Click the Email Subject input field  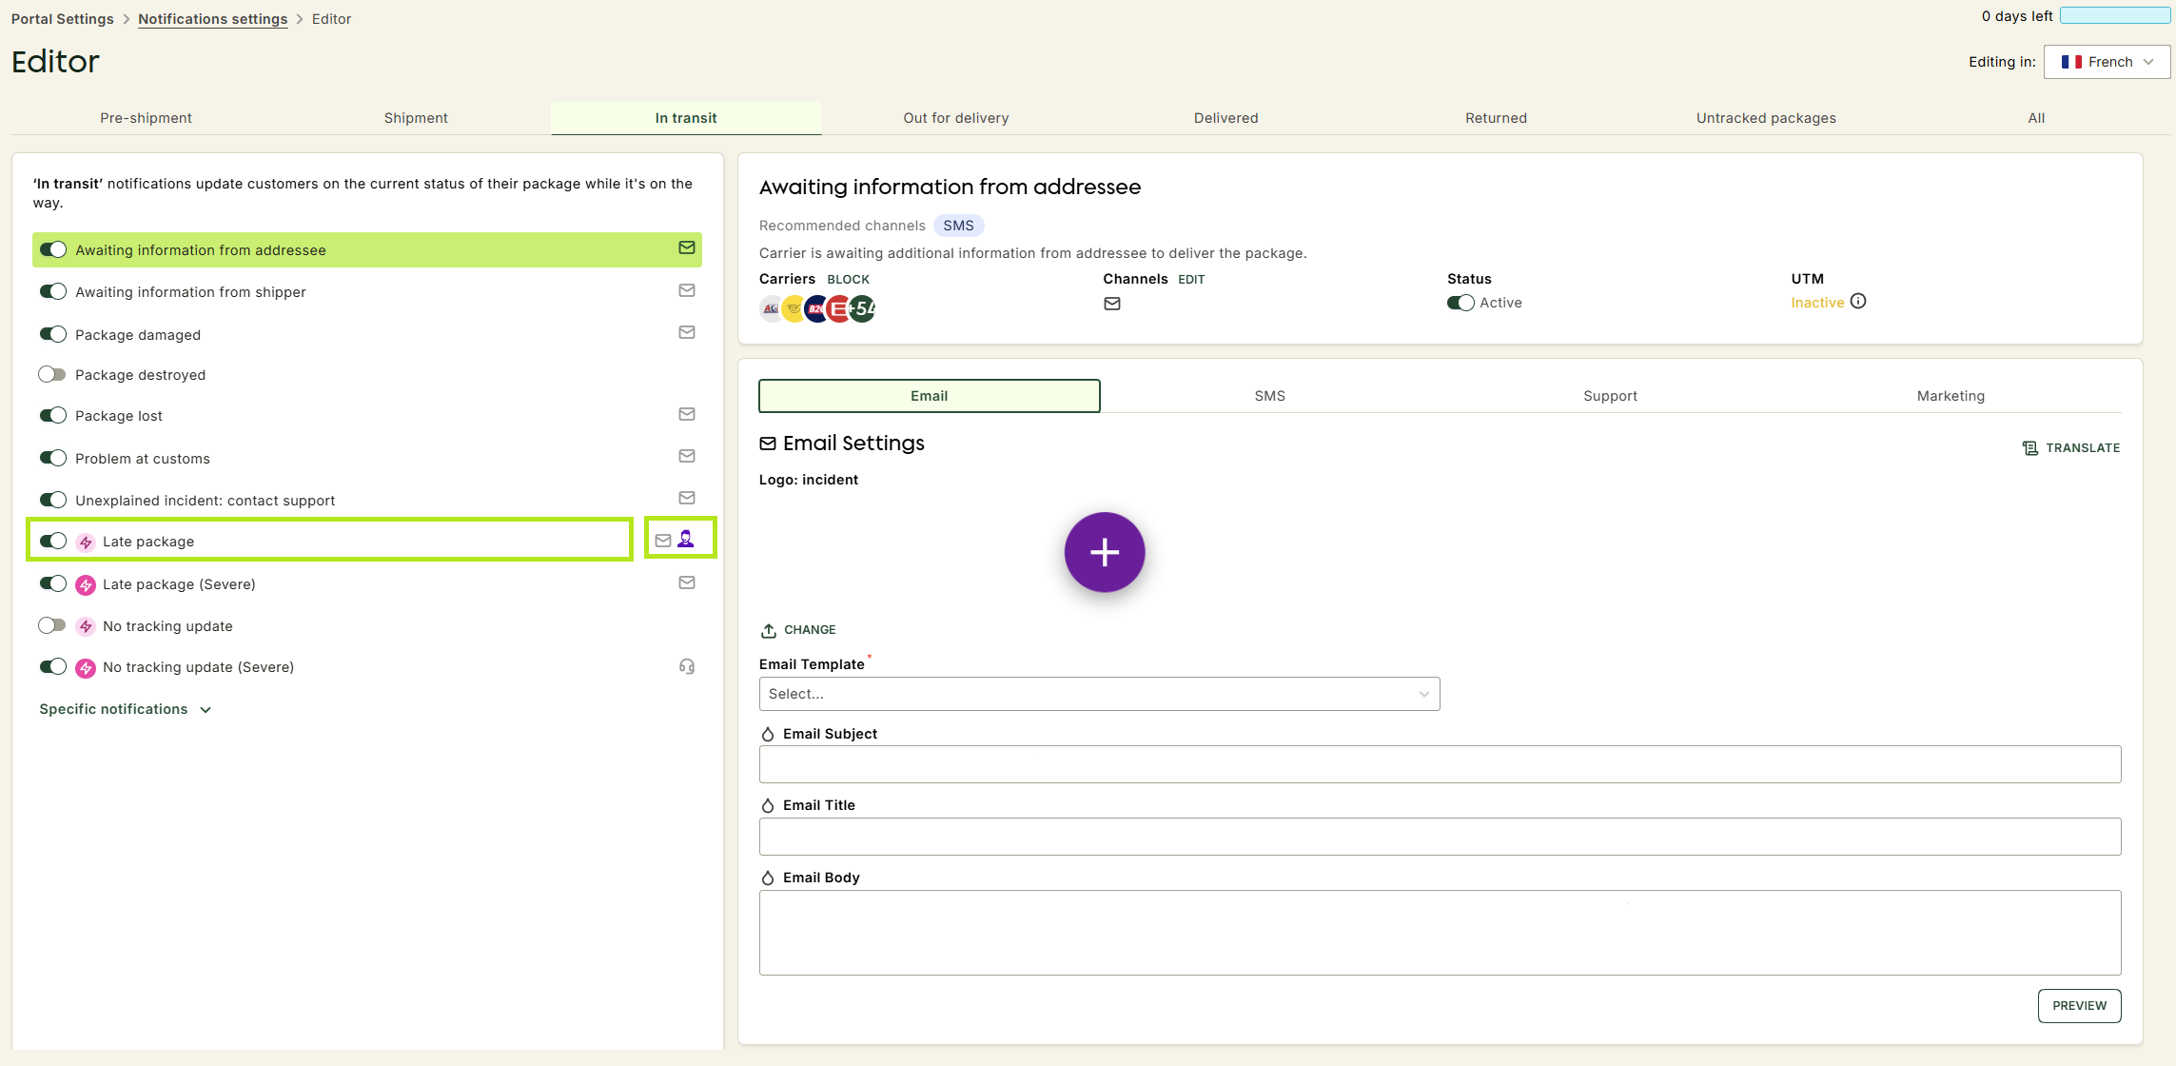pos(1440,764)
